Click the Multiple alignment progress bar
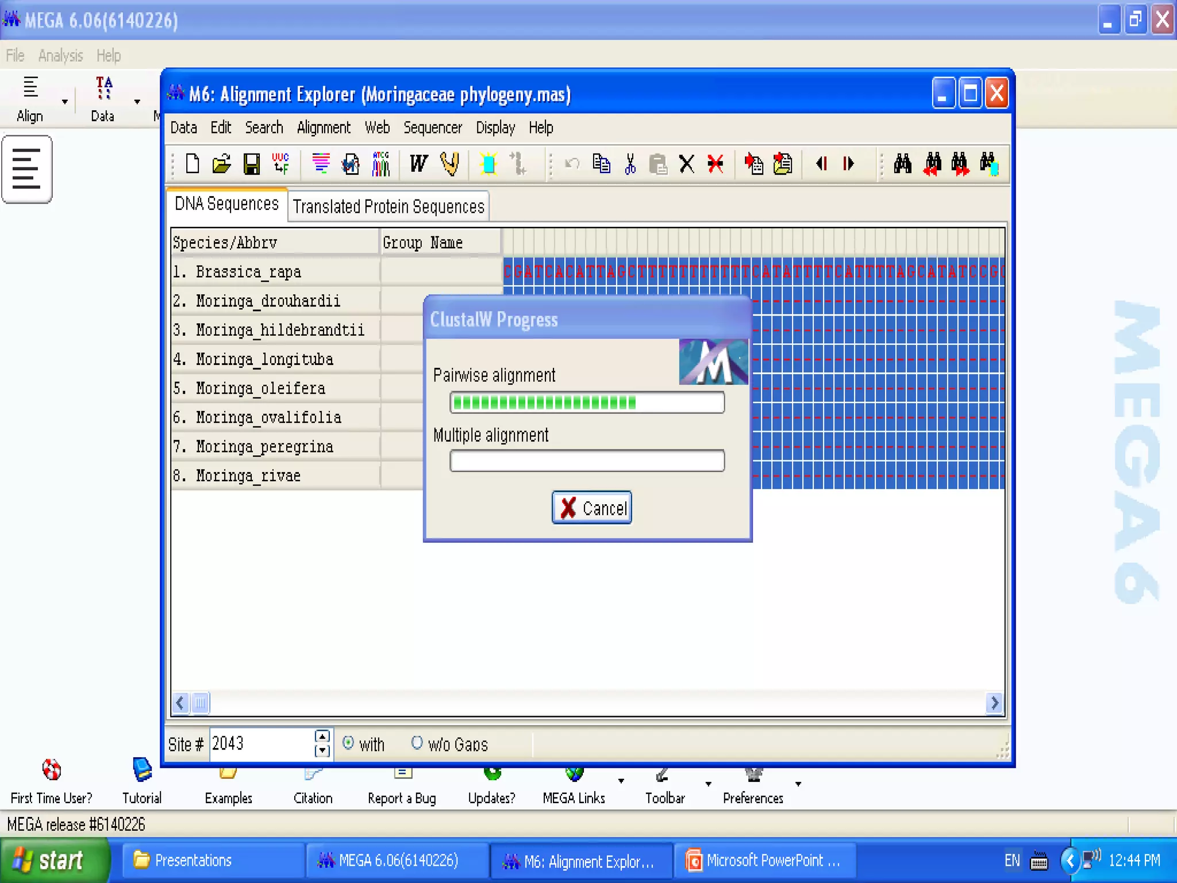This screenshot has height=883, width=1177. (587, 461)
